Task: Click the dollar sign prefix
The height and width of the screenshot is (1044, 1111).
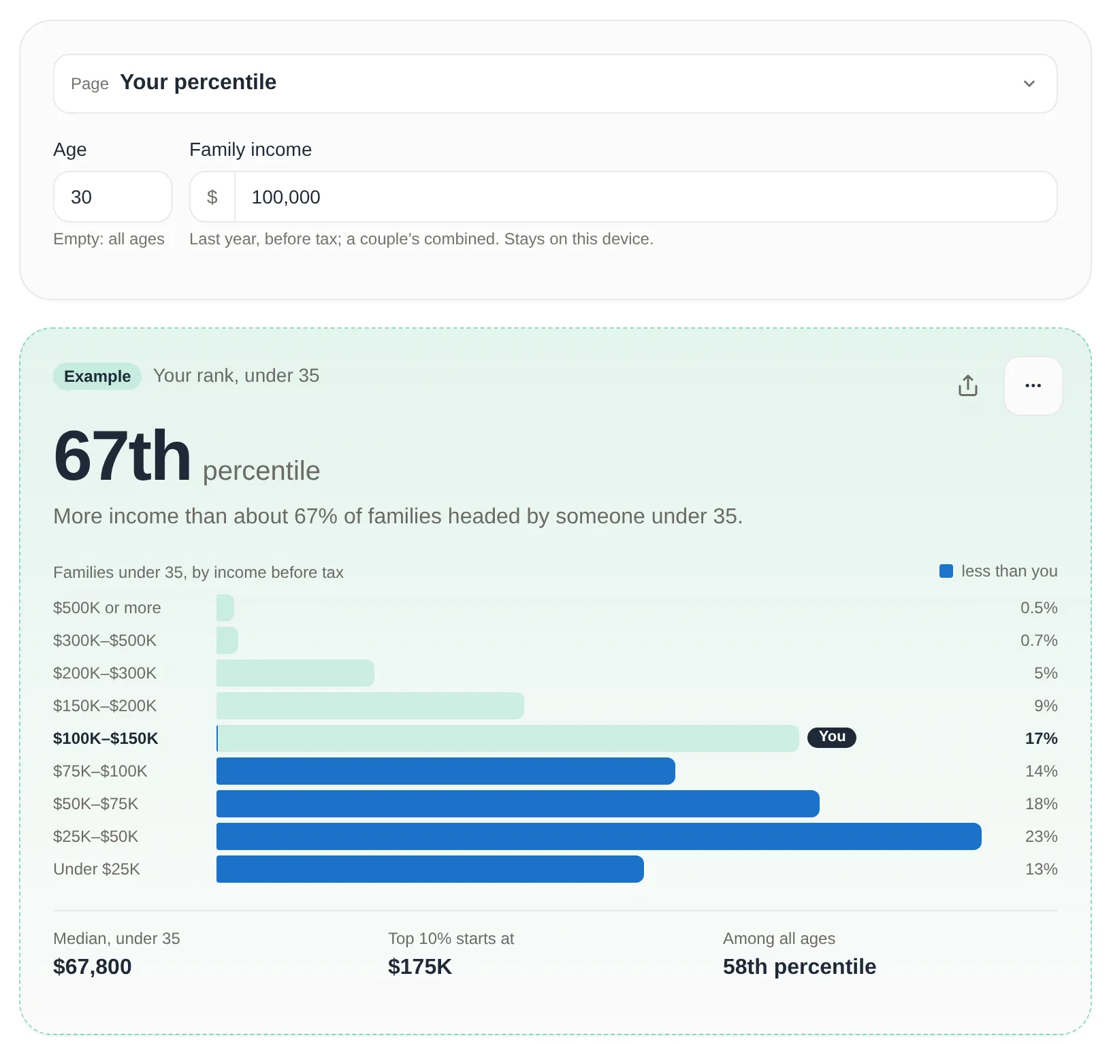Action: pyautogui.click(x=212, y=197)
